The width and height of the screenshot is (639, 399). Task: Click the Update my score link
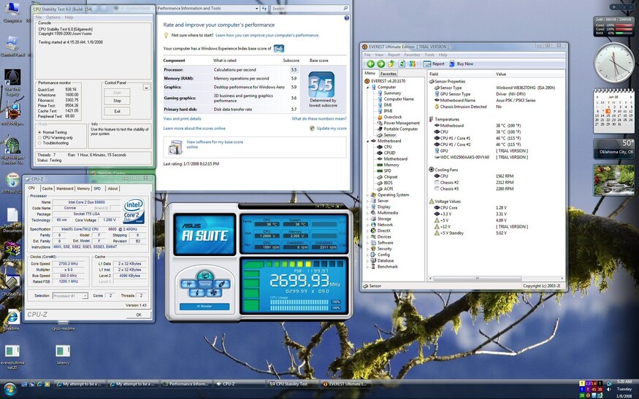tap(332, 128)
